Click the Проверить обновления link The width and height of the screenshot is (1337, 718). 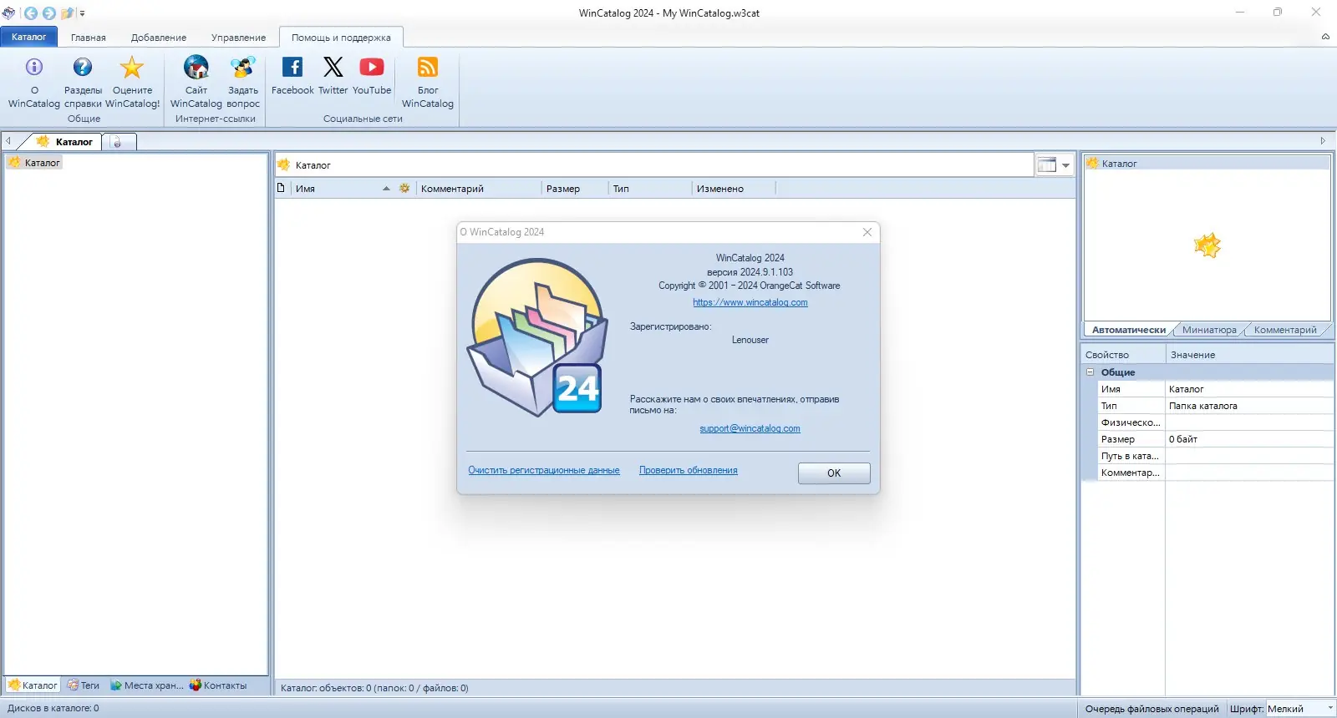pyautogui.click(x=689, y=471)
